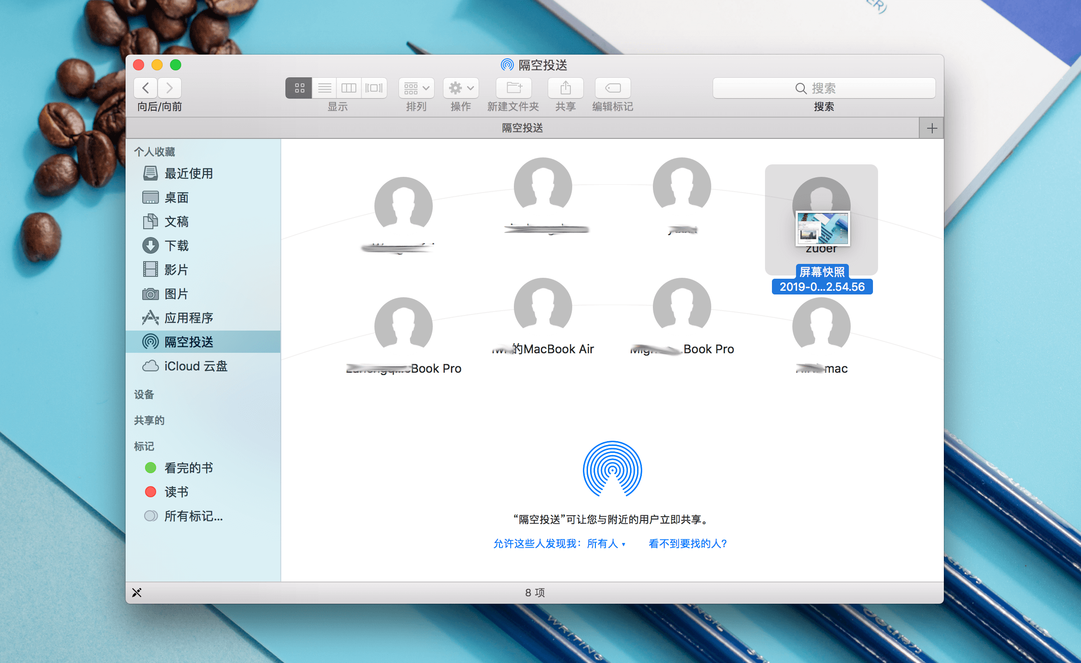Expand the 设备 sidebar section
The image size is (1081, 663).
point(144,394)
